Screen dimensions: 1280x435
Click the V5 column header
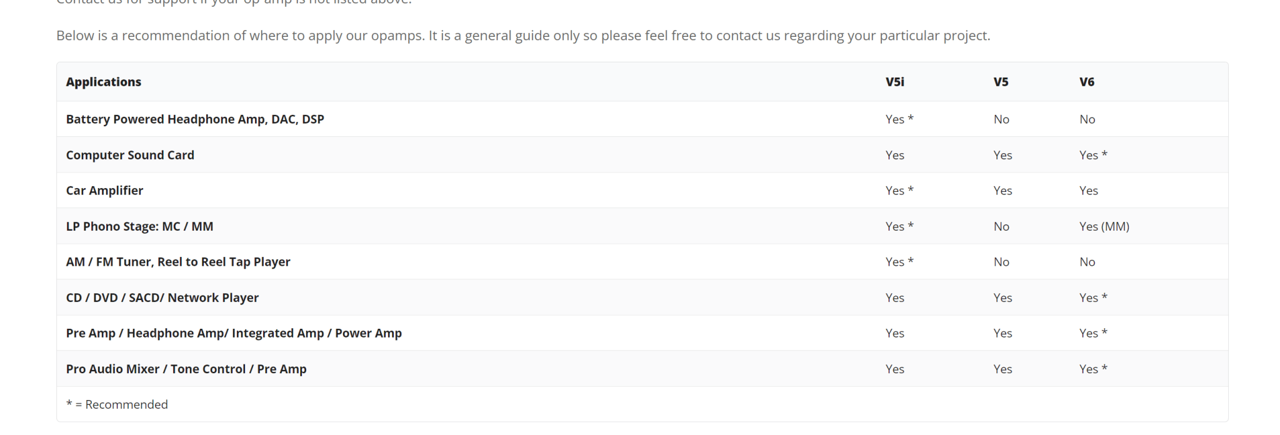[x=1001, y=82]
